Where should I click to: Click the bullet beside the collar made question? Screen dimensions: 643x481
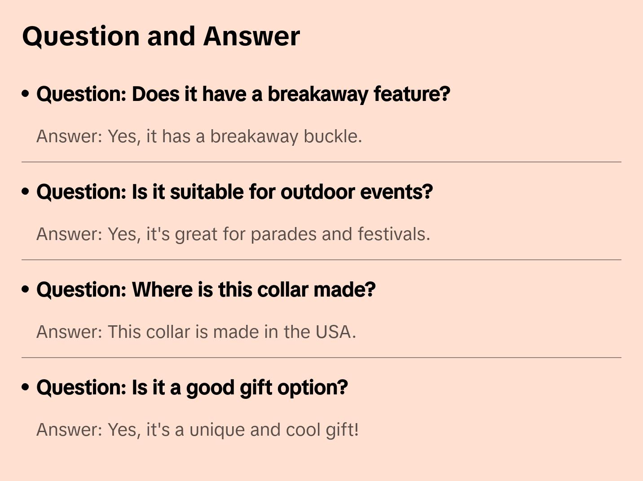pyautogui.click(x=26, y=289)
